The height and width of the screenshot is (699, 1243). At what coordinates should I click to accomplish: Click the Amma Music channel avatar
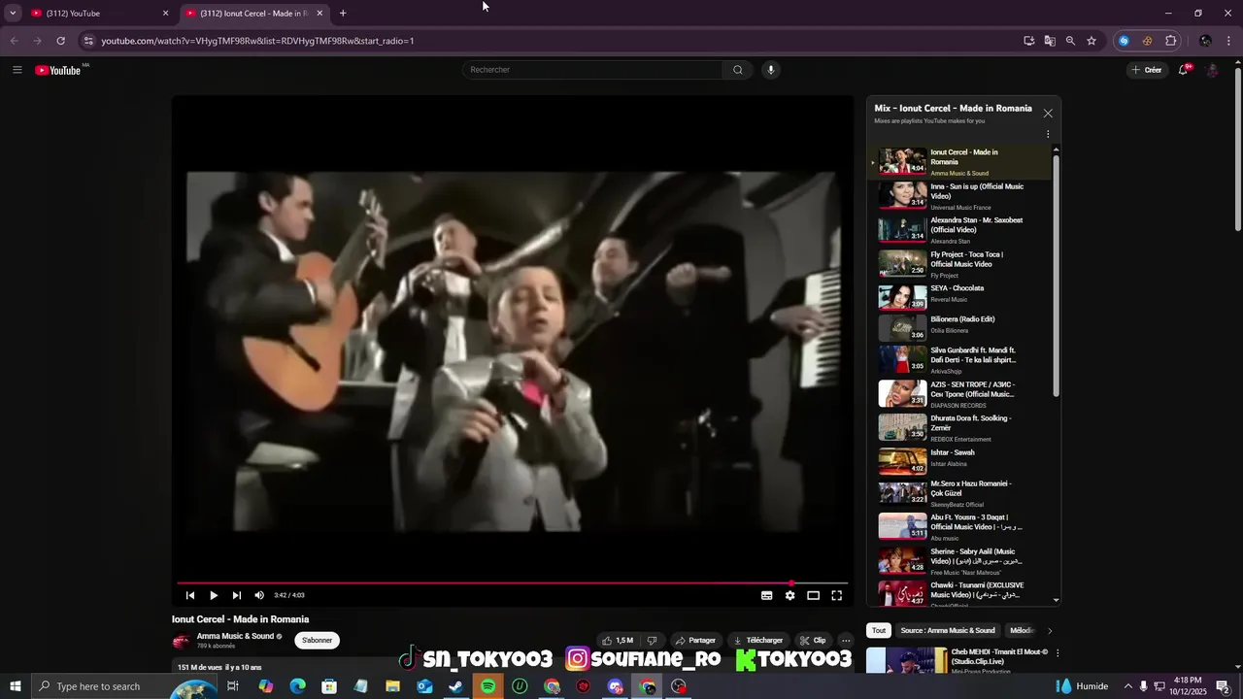pos(182,641)
